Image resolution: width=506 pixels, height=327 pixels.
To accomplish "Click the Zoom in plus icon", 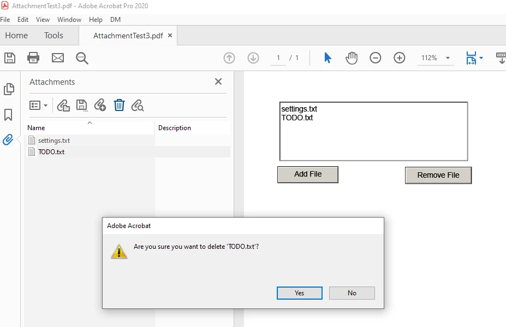I will pos(400,58).
